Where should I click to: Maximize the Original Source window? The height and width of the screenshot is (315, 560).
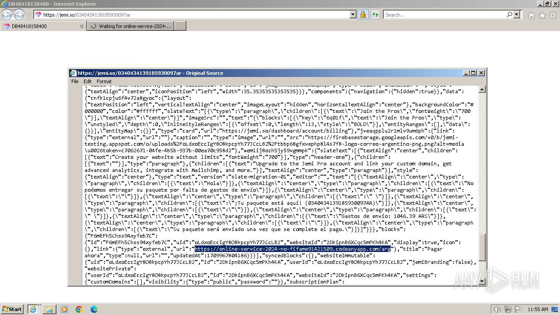[x=473, y=73]
